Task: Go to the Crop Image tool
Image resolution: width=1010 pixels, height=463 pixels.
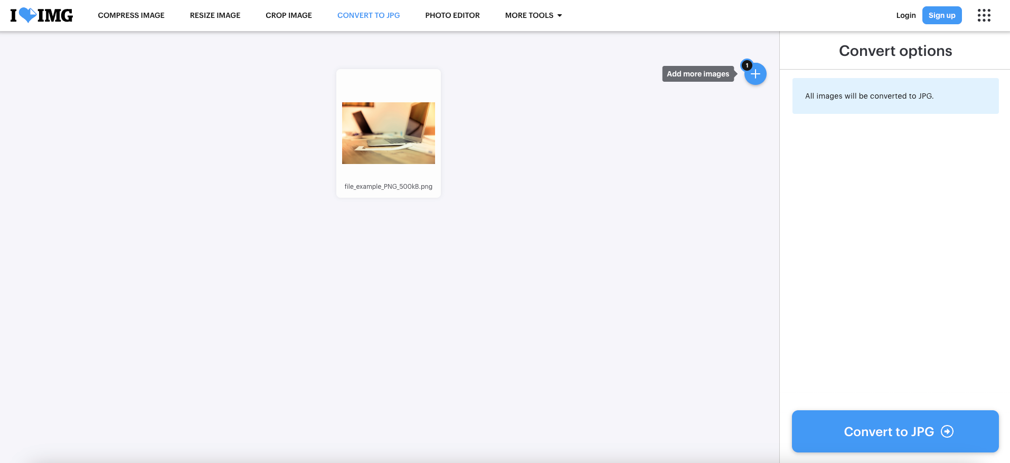Action: (x=289, y=15)
